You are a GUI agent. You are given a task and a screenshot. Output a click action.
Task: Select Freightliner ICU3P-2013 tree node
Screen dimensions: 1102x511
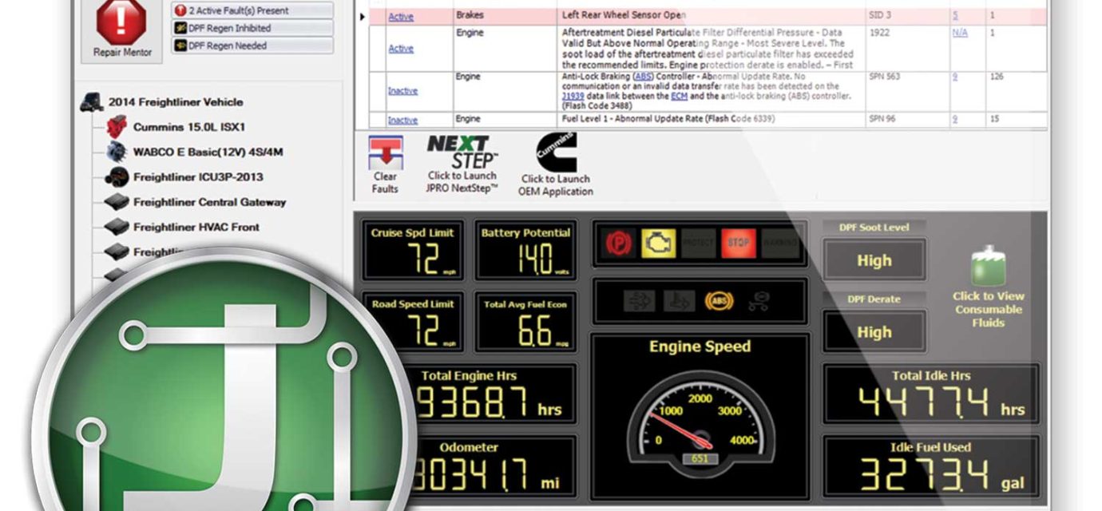(x=198, y=177)
